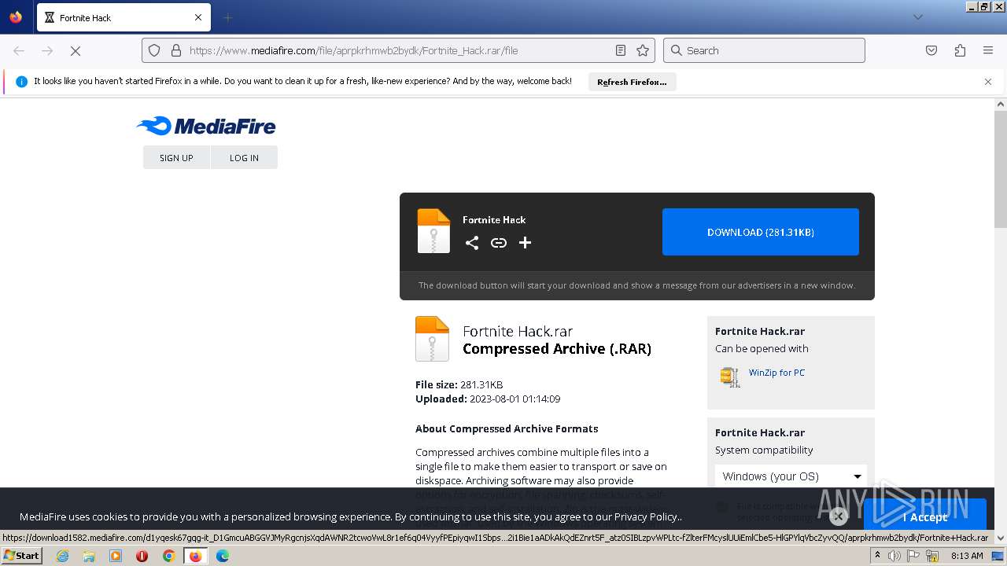Open a new tab with plus button

click(227, 17)
